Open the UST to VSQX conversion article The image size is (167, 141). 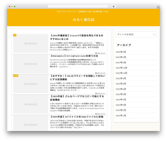77,117
